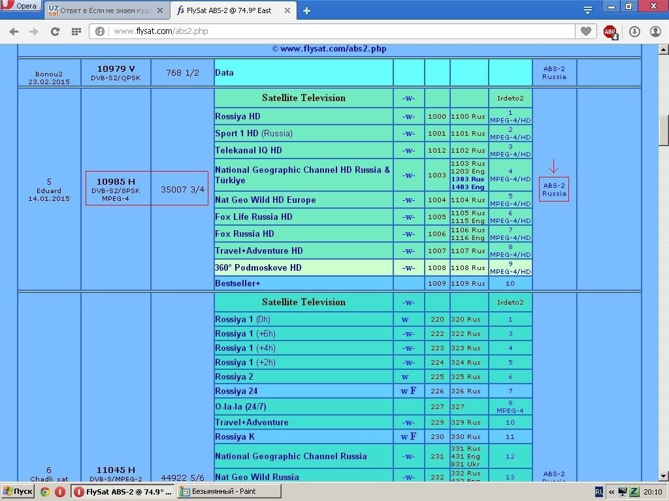This screenshot has height=501, width=669.
Task: Switch to FlySat ABS-2 taskbar button
Action: pyautogui.click(x=123, y=492)
